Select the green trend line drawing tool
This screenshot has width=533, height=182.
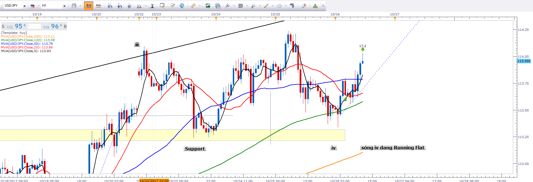(x=266, y=6)
